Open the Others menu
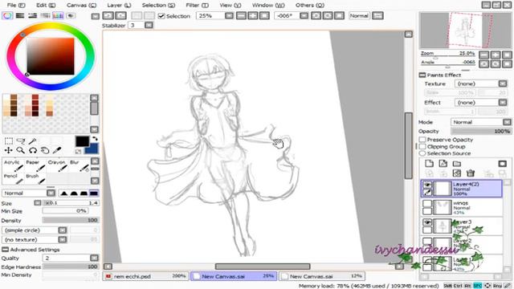This screenshot has width=514, height=289. click(310, 6)
